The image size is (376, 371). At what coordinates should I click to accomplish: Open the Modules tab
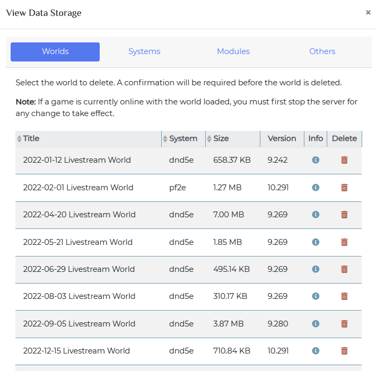233,52
